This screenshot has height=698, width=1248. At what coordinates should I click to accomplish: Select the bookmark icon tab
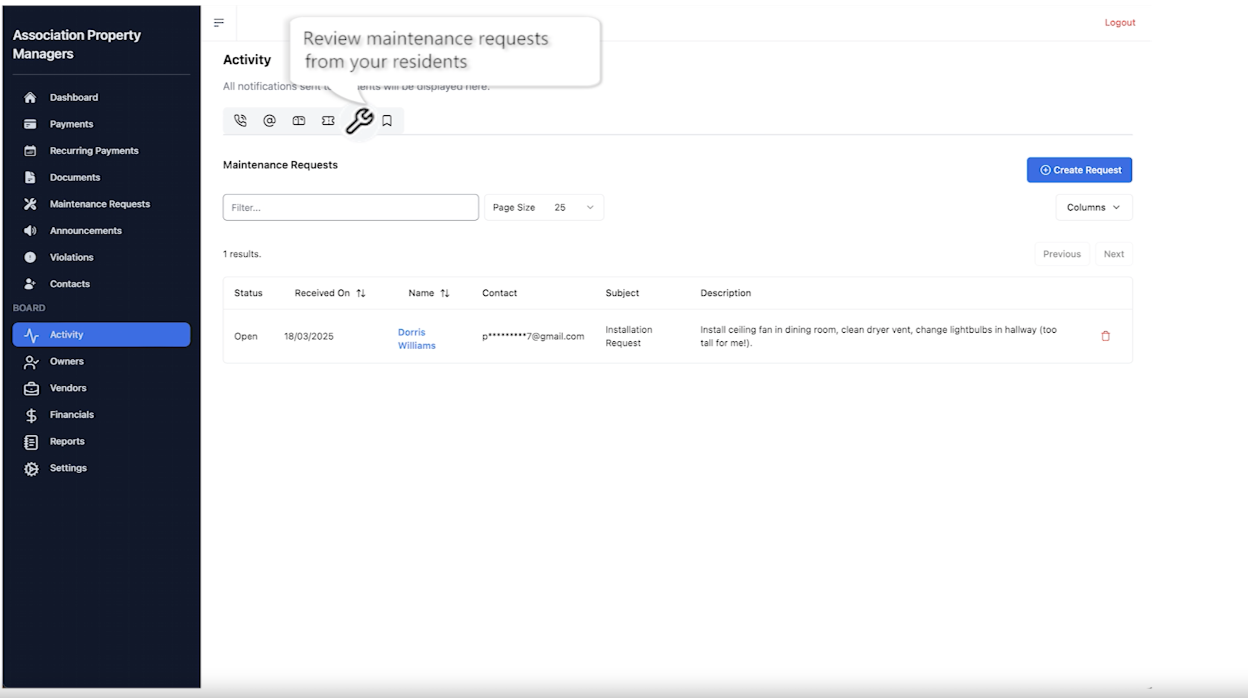coord(387,121)
